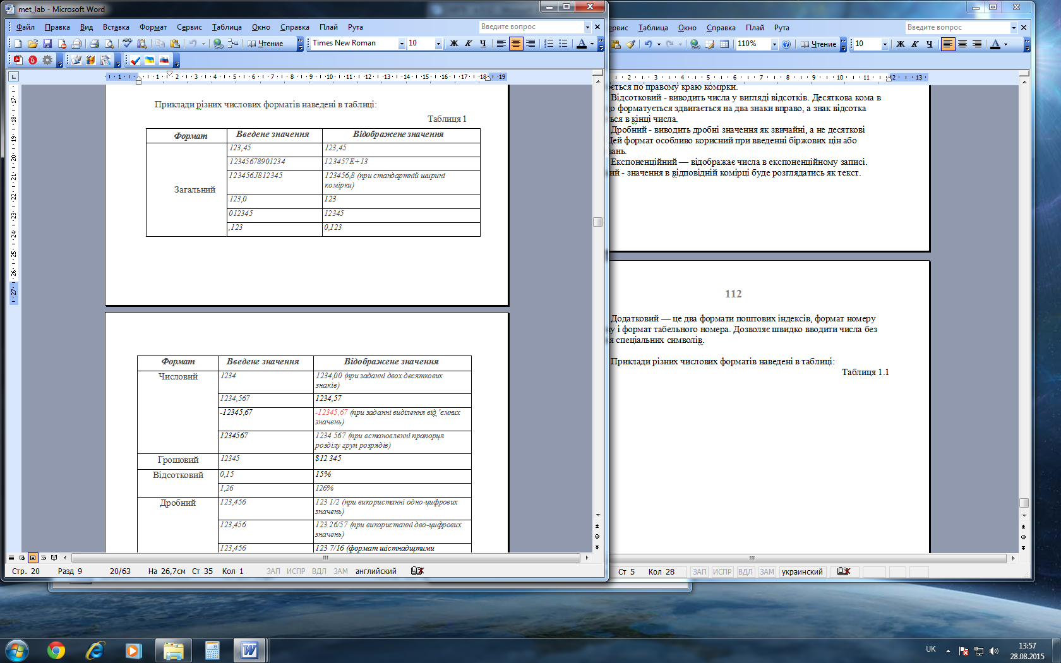Run the spelling and grammar check
Screen dimensions: 1061x663
127,44
